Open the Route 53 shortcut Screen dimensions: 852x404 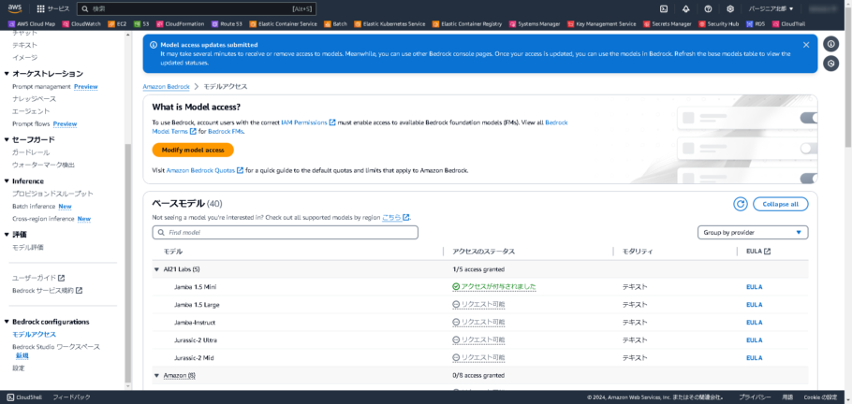(x=228, y=24)
